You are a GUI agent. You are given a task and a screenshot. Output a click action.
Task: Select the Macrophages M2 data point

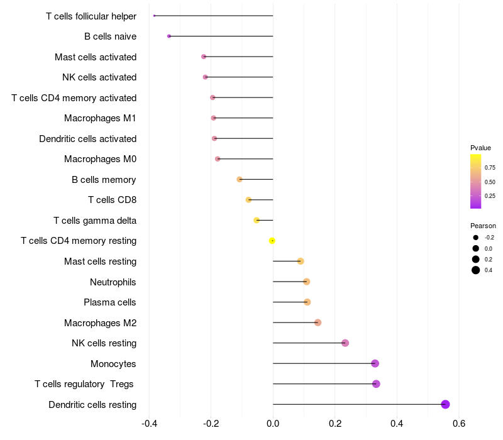318,322
